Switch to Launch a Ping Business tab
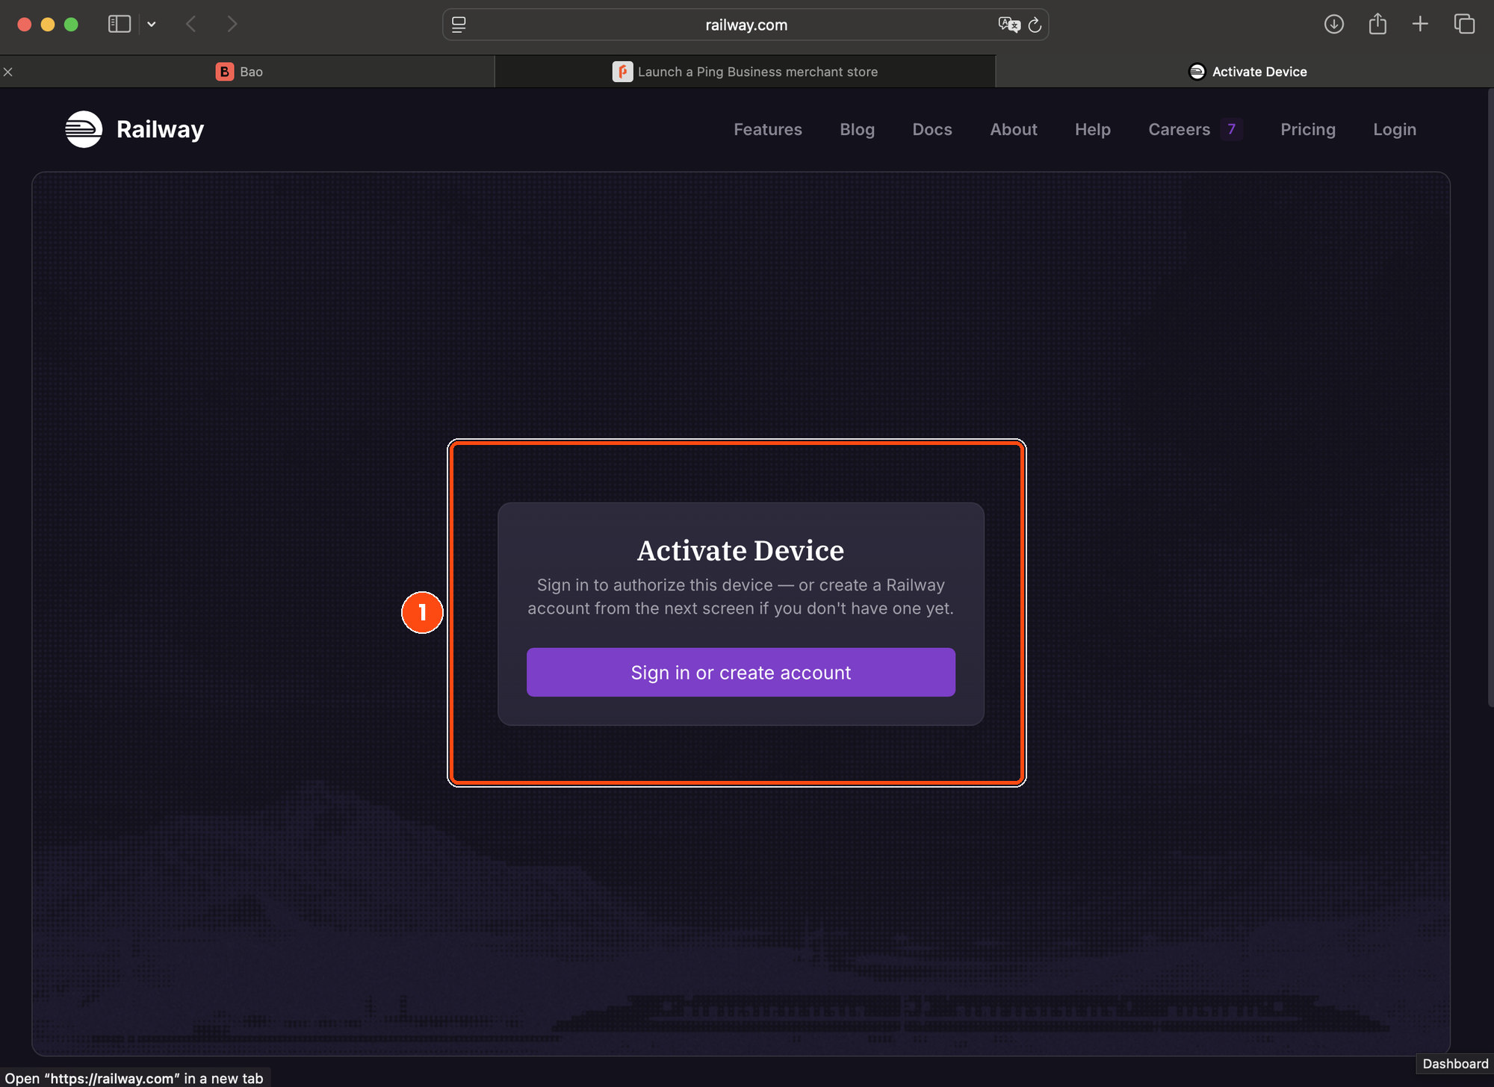The image size is (1494, 1087). [745, 72]
